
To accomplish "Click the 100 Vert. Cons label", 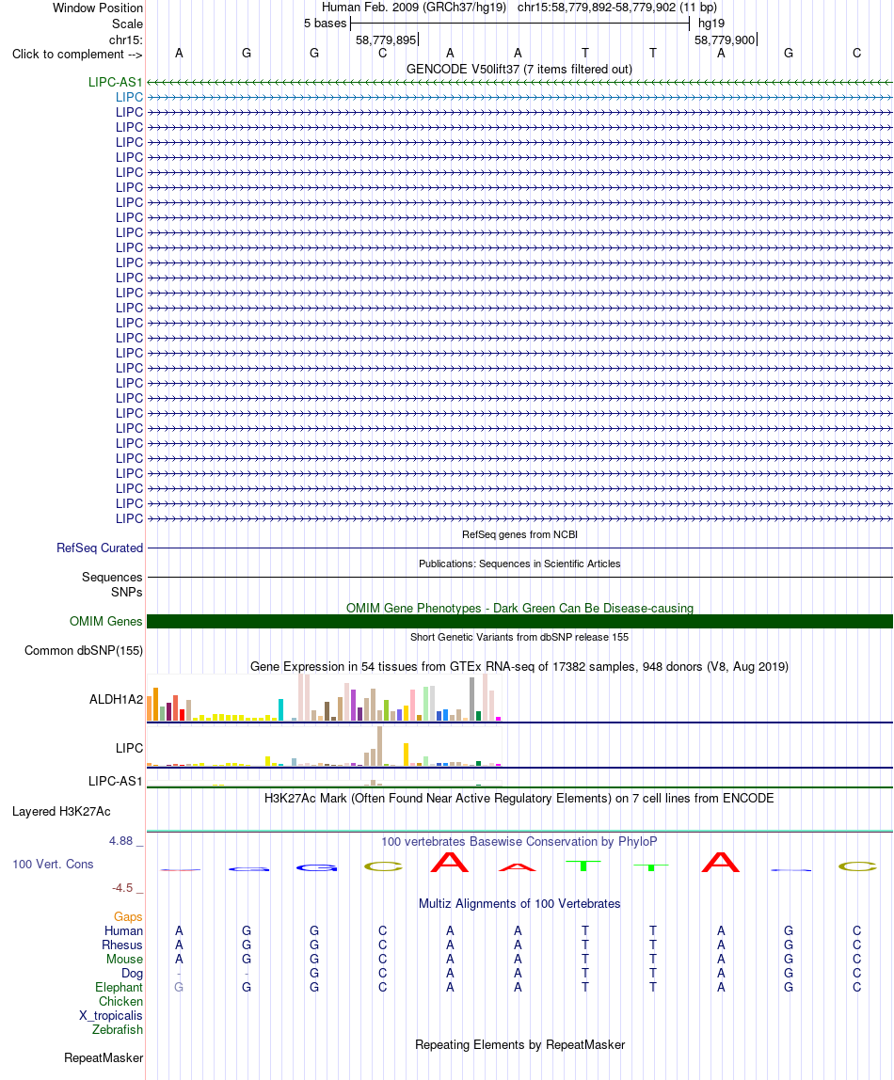I will click(x=53, y=865).
